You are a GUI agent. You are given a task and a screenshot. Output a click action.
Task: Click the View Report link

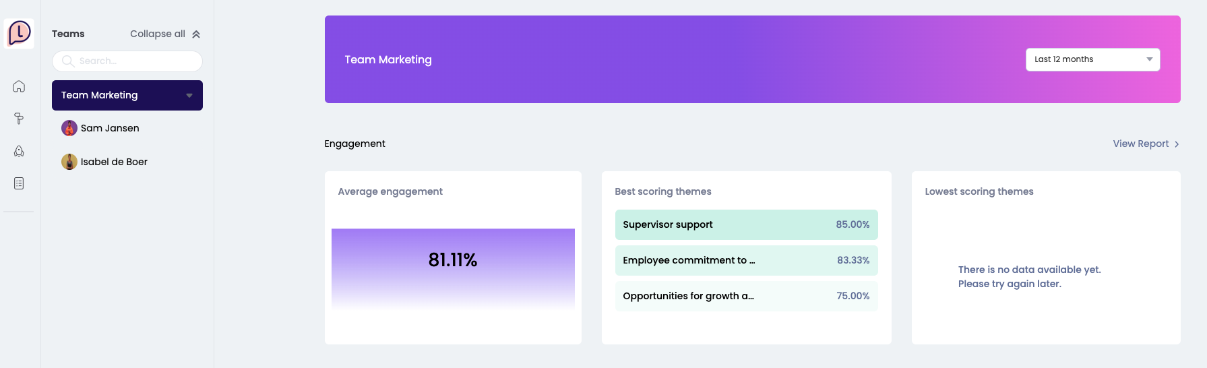tap(1140, 144)
